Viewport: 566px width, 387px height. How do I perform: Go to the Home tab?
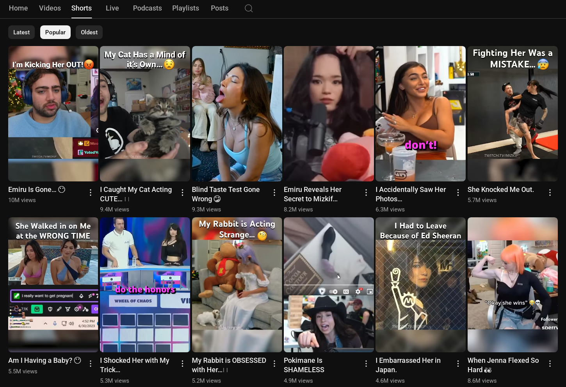[x=18, y=8]
